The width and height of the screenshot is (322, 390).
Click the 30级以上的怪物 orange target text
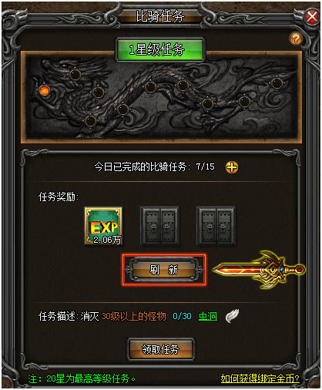pyautogui.click(x=133, y=316)
